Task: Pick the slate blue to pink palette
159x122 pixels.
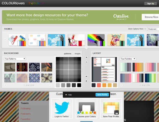Action: 126,78
